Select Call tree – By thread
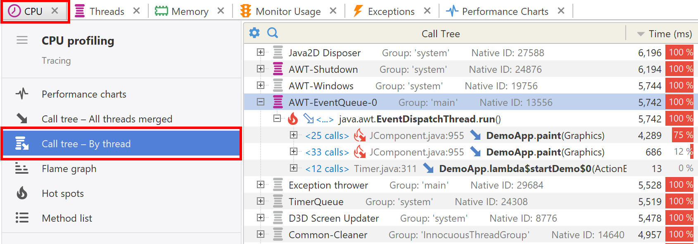The image size is (698, 244). pos(121,144)
